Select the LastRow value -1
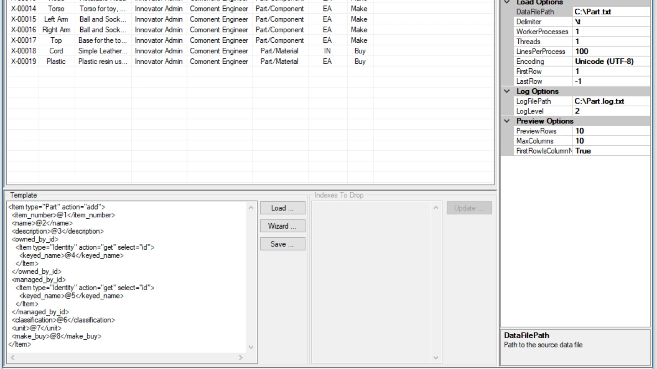Viewport: 657px width, 369px height. click(611, 82)
